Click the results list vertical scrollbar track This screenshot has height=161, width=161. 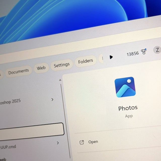[x=65, y=121]
